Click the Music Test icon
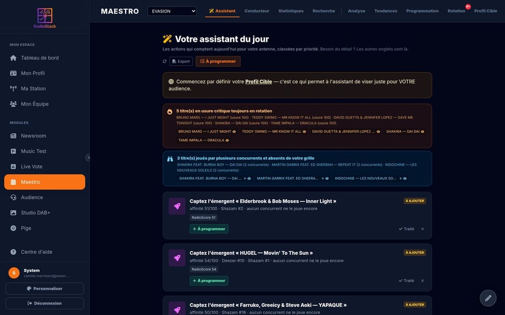505x315 pixels. (x=13, y=151)
